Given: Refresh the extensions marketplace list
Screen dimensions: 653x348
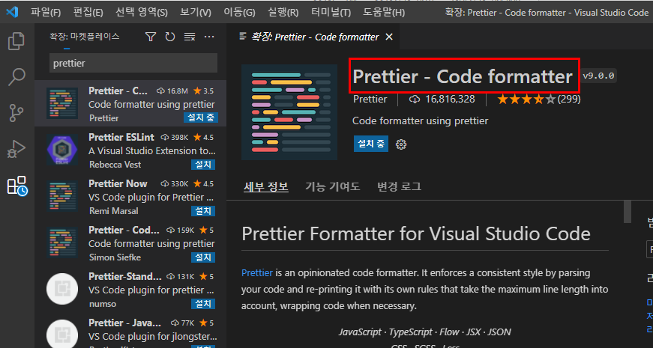Looking at the screenshot, I should point(170,37).
